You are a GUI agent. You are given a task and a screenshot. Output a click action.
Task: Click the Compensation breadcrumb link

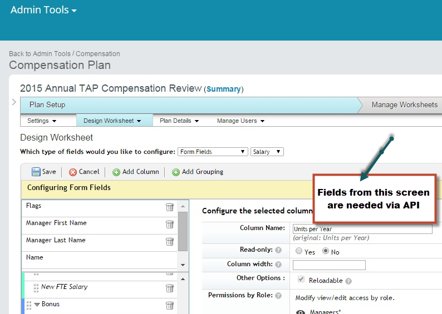[x=98, y=54]
